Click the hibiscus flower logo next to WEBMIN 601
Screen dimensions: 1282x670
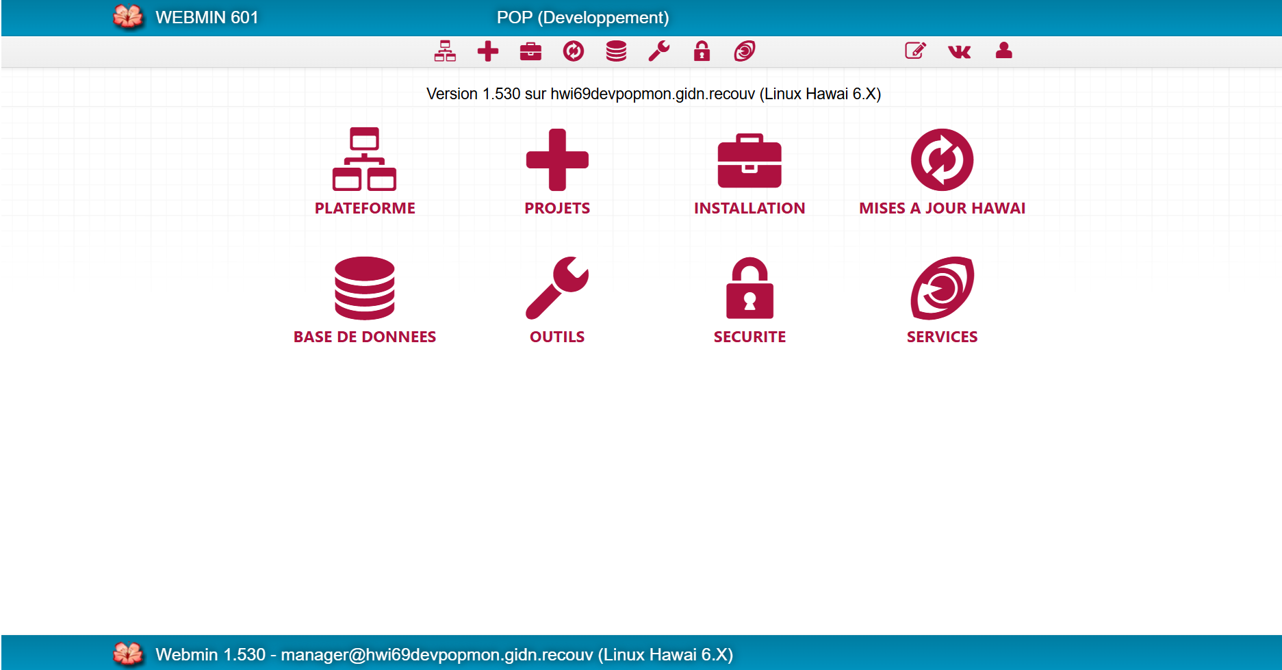pyautogui.click(x=127, y=16)
